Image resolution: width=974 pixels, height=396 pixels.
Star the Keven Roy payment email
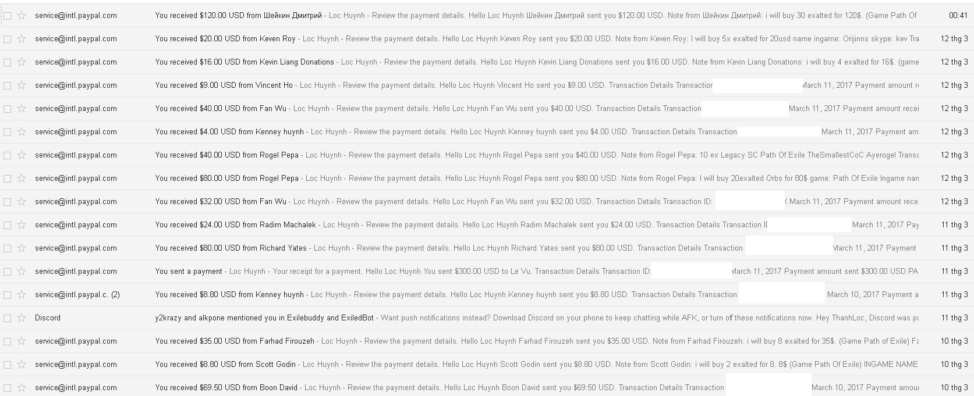coord(22,39)
